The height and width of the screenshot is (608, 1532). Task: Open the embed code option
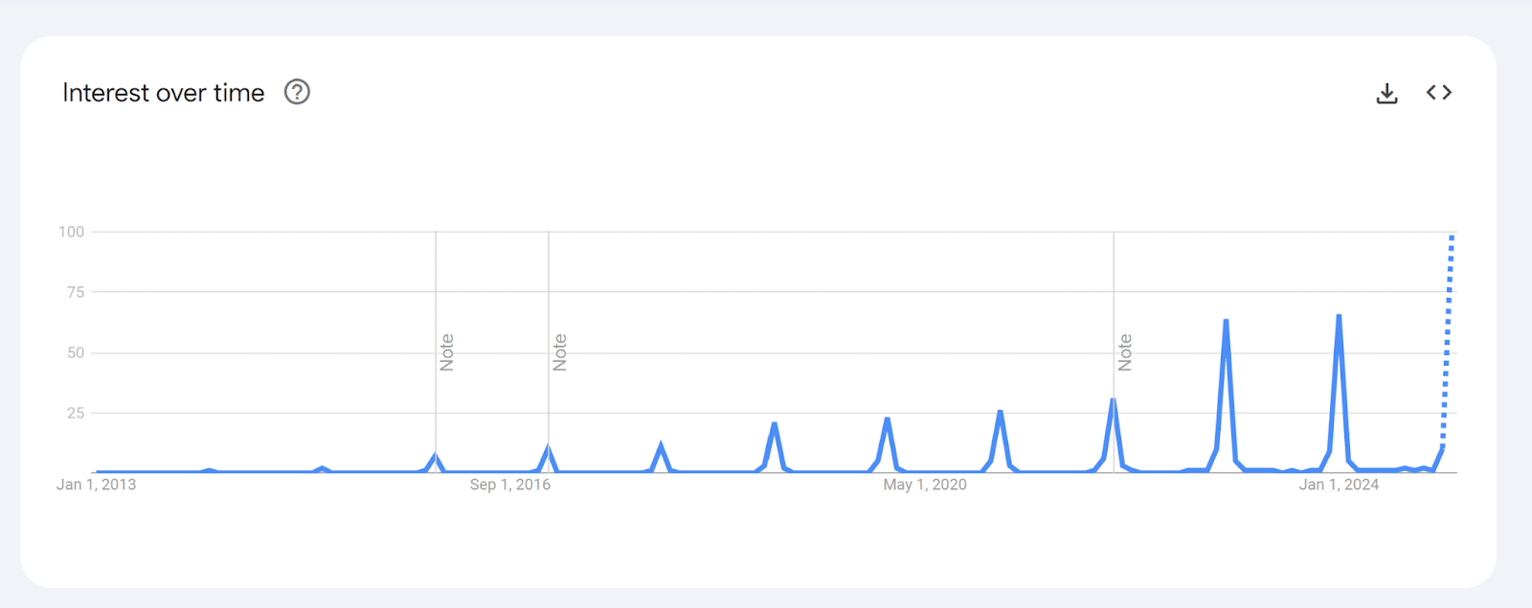click(1438, 93)
